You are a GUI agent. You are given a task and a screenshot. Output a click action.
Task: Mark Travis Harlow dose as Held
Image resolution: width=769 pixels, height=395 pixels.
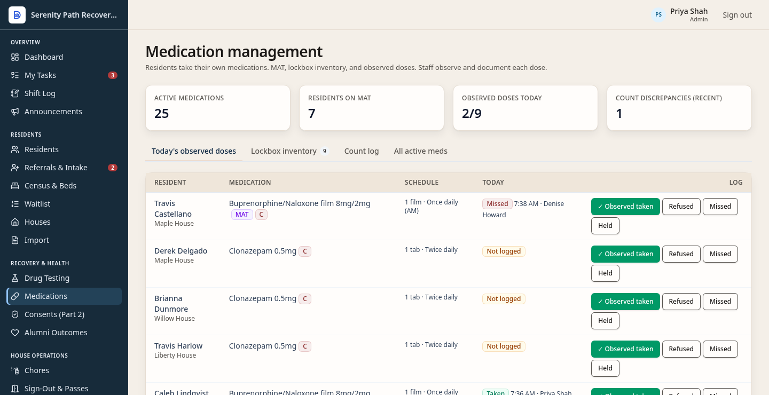(x=605, y=368)
